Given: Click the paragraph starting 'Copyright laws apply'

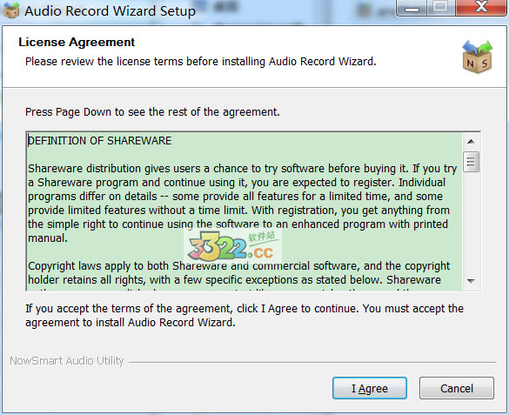Looking at the screenshot, I should click(239, 272).
